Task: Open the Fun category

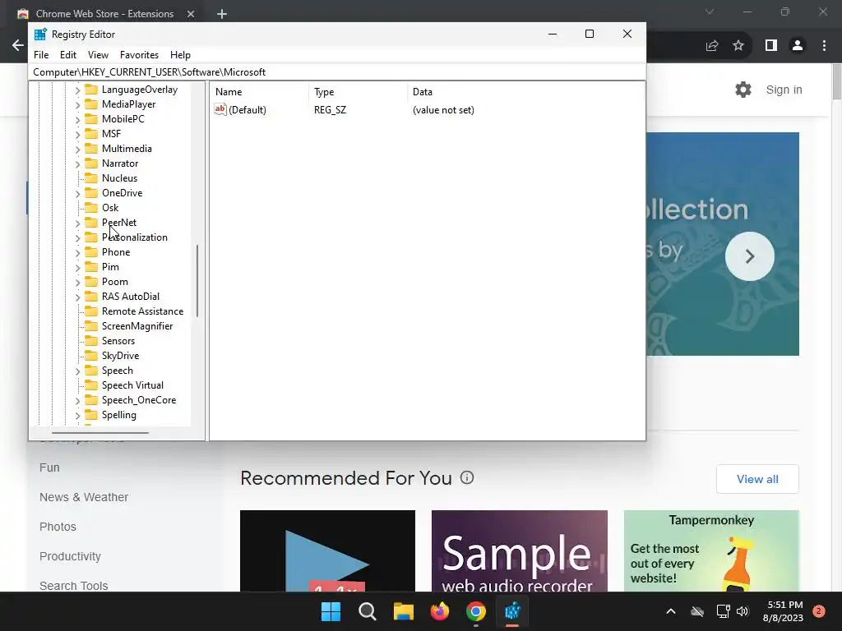Action: (x=49, y=467)
